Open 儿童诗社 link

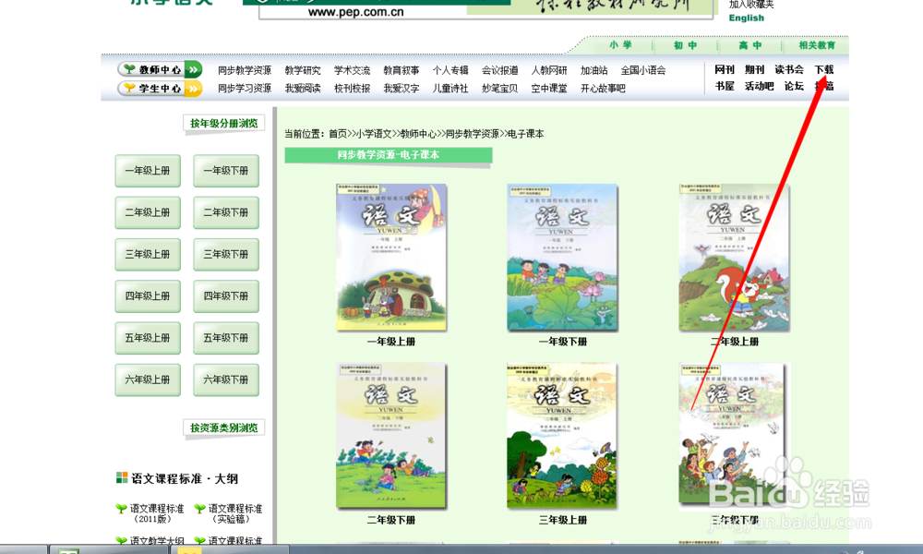point(450,89)
